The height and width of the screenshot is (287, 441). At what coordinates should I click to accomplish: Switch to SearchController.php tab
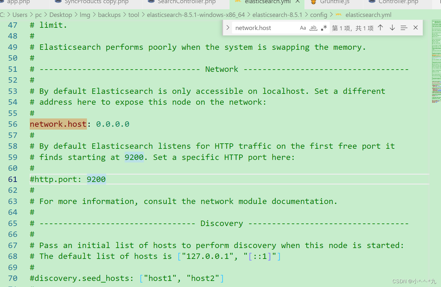tap(186, 2)
